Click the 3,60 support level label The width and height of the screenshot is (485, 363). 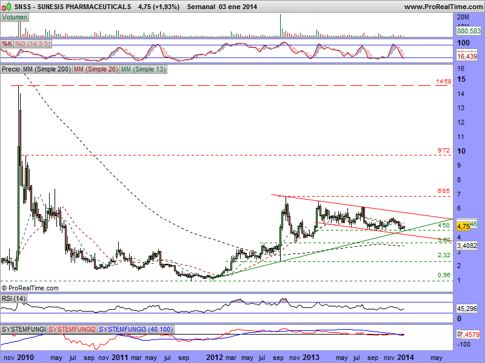[444, 240]
